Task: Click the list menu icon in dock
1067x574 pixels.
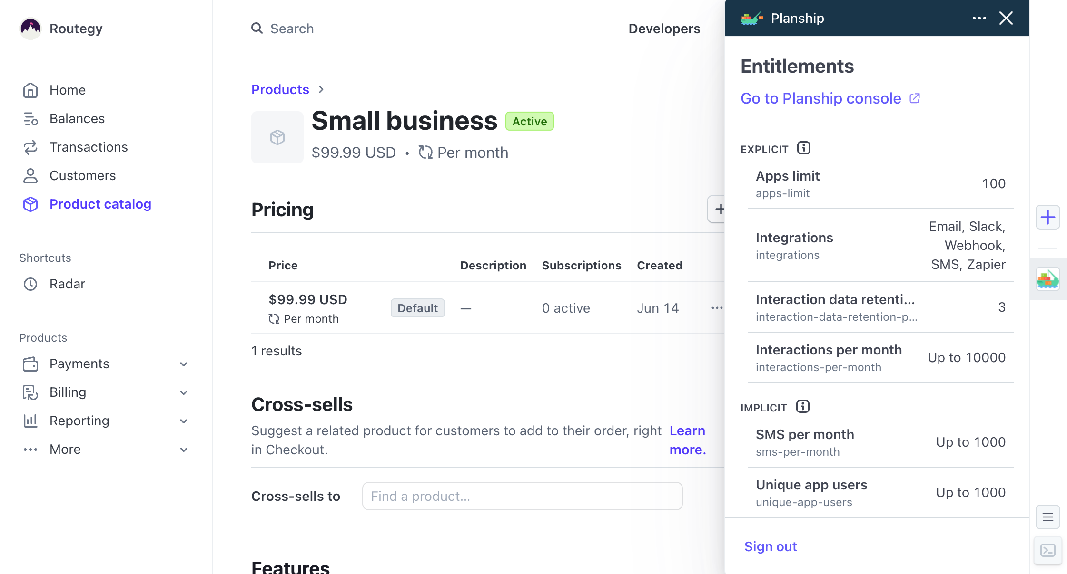Action: 1047,517
